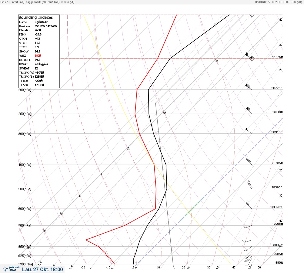The image size is (304, 273).
Task: Click the station name 'Egilsstaðir'
Action: pos(41,22)
